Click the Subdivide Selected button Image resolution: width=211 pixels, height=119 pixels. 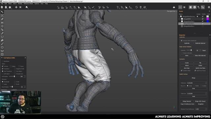tap(200, 43)
